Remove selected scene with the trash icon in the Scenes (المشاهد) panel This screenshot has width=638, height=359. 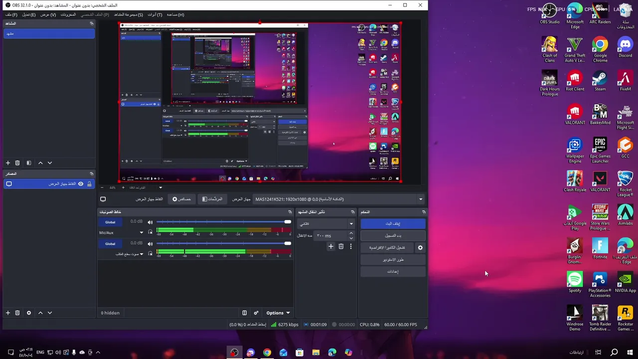coord(17,163)
